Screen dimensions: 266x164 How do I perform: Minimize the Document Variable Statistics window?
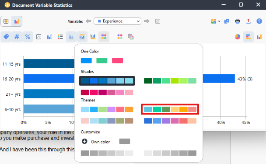(x=224, y=4)
